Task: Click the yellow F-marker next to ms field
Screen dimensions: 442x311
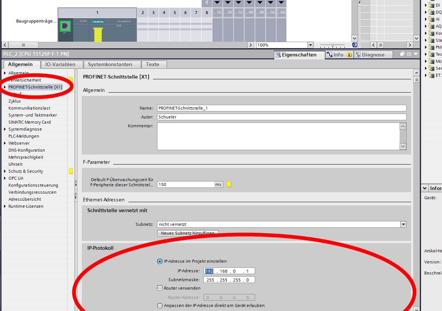Action: [229, 184]
